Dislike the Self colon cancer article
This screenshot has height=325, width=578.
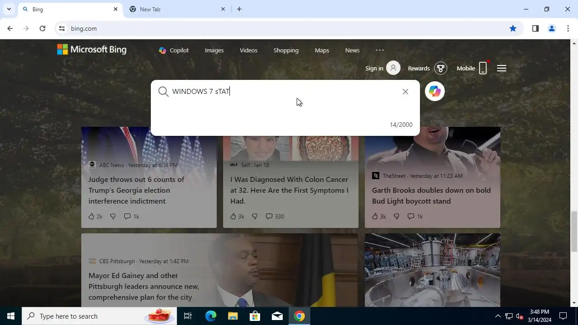pos(255,216)
